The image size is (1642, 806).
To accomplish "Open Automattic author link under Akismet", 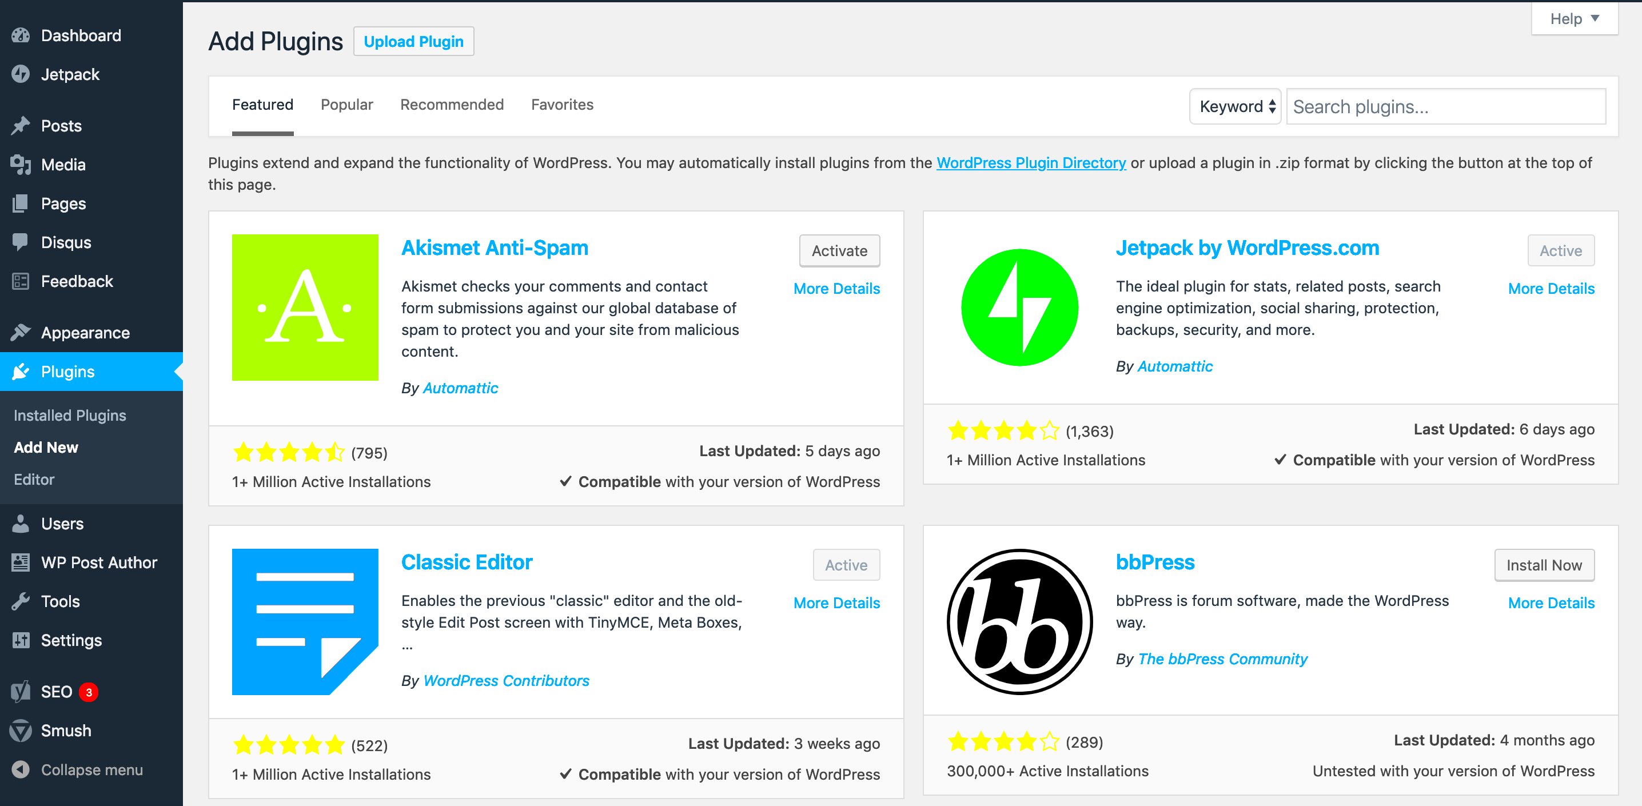I will click(x=460, y=388).
